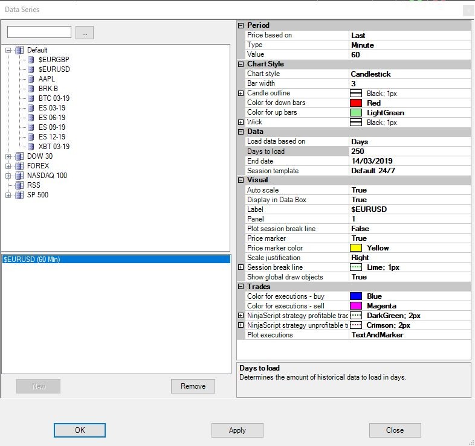The image size is (475, 446).
Task: Click the $EURUSD instrument icon in tree
Action: [31, 69]
